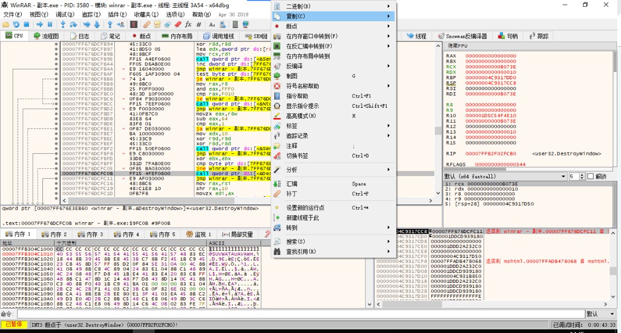The image size is (621, 333).
Task: Click the hash (#) toolbar icon
Action: coord(199,24)
